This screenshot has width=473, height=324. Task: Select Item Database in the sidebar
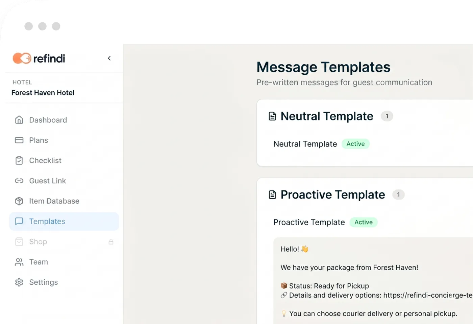[64, 201]
